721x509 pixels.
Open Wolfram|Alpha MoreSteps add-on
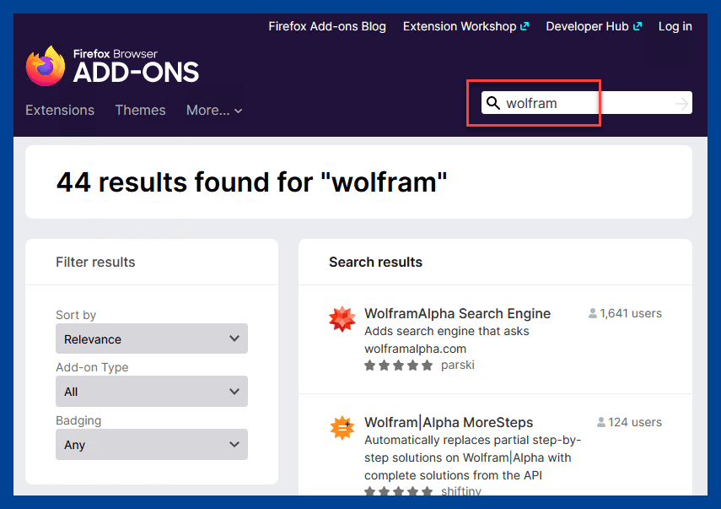coord(449,422)
